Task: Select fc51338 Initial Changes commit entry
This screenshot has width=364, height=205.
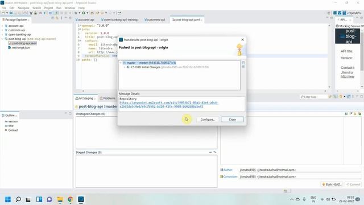Action: coord(167,67)
